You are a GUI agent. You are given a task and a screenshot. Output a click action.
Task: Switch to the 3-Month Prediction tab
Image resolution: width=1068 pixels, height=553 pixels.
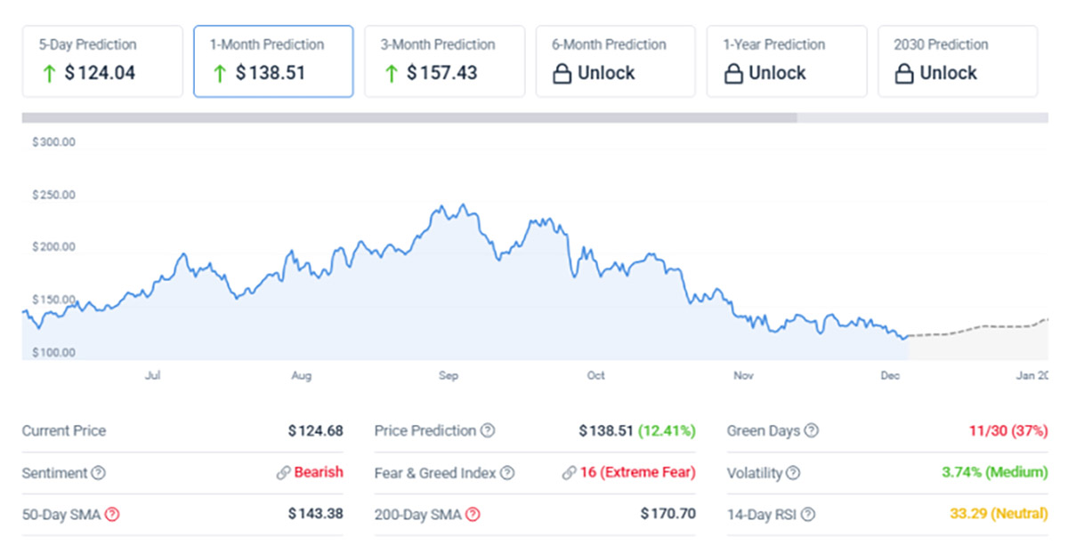(444, 60)
